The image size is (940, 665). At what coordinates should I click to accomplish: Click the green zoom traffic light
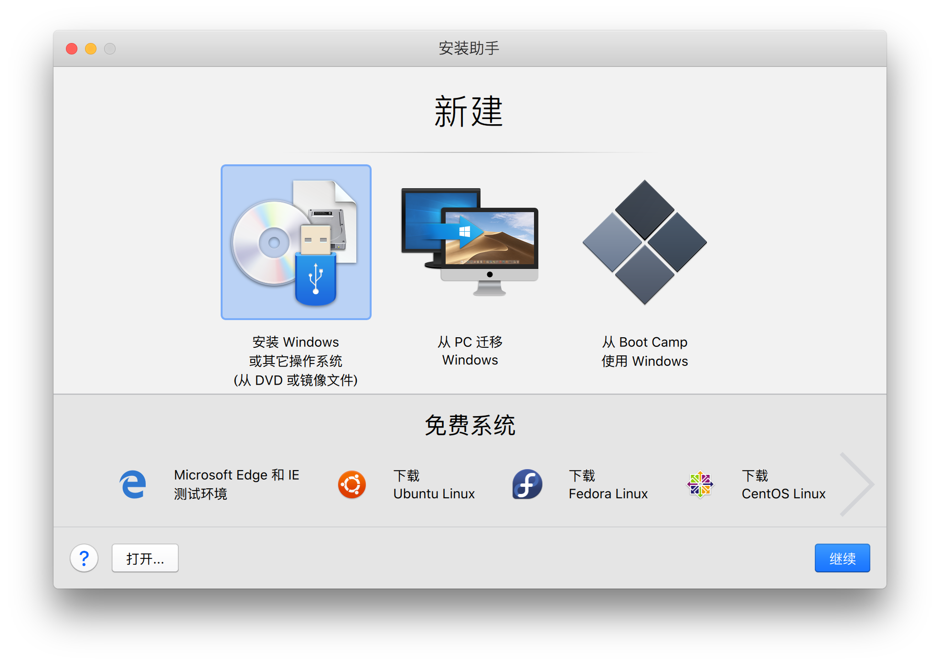109,48
